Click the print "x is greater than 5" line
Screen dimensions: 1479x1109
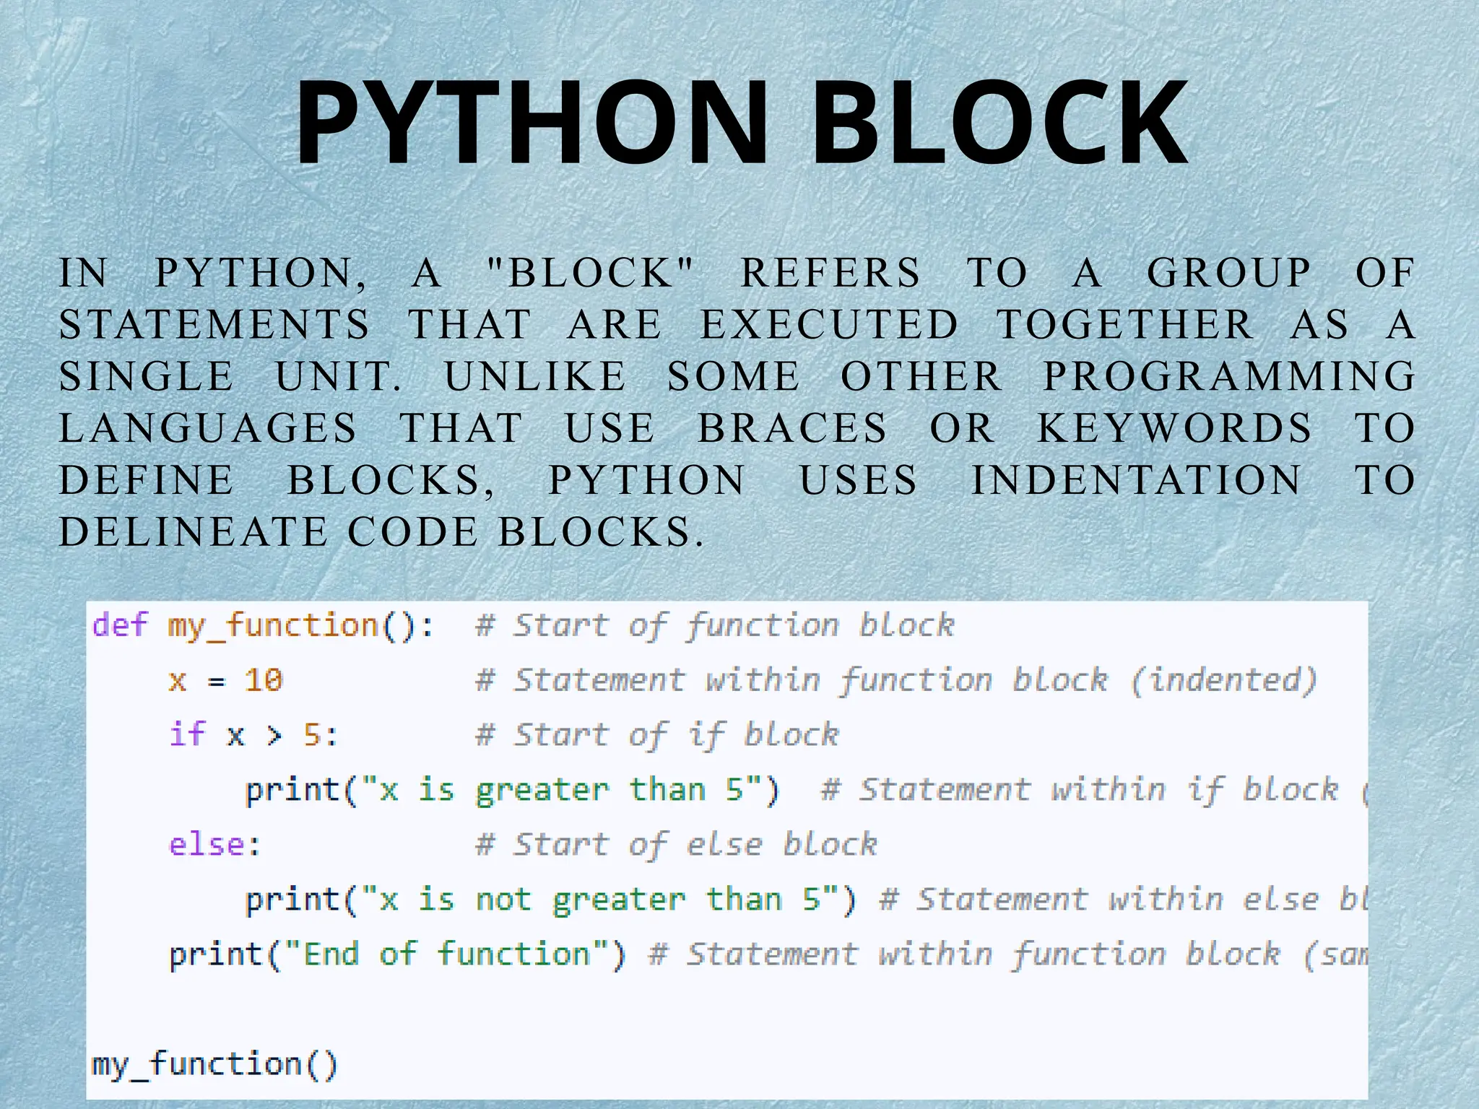coord(513,790)
